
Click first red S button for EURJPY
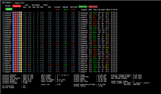pyautogui.click(x=15, y=39)
